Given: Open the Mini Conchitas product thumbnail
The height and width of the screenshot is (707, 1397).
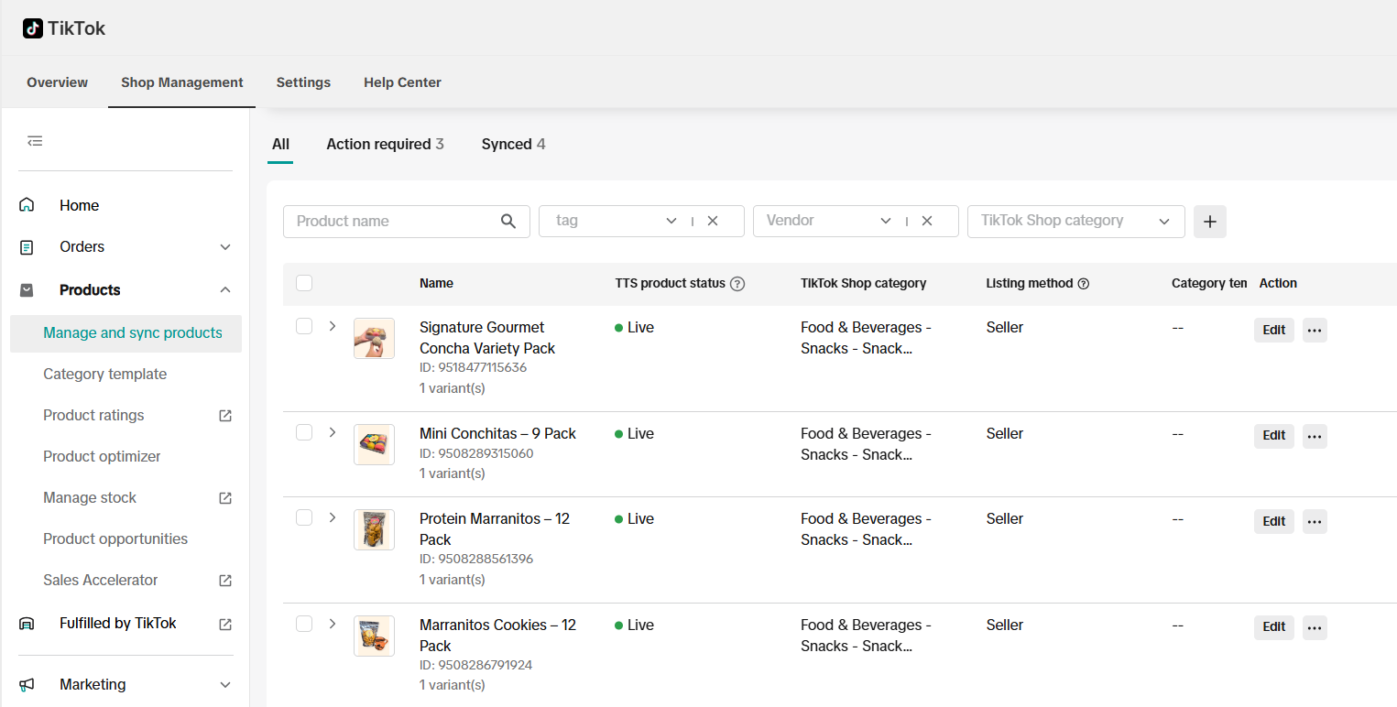Looking at the screenshot, I should 374,445.
